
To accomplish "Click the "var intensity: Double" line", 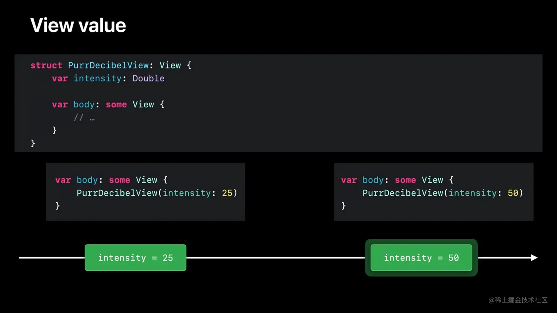I will coord(108,78).
